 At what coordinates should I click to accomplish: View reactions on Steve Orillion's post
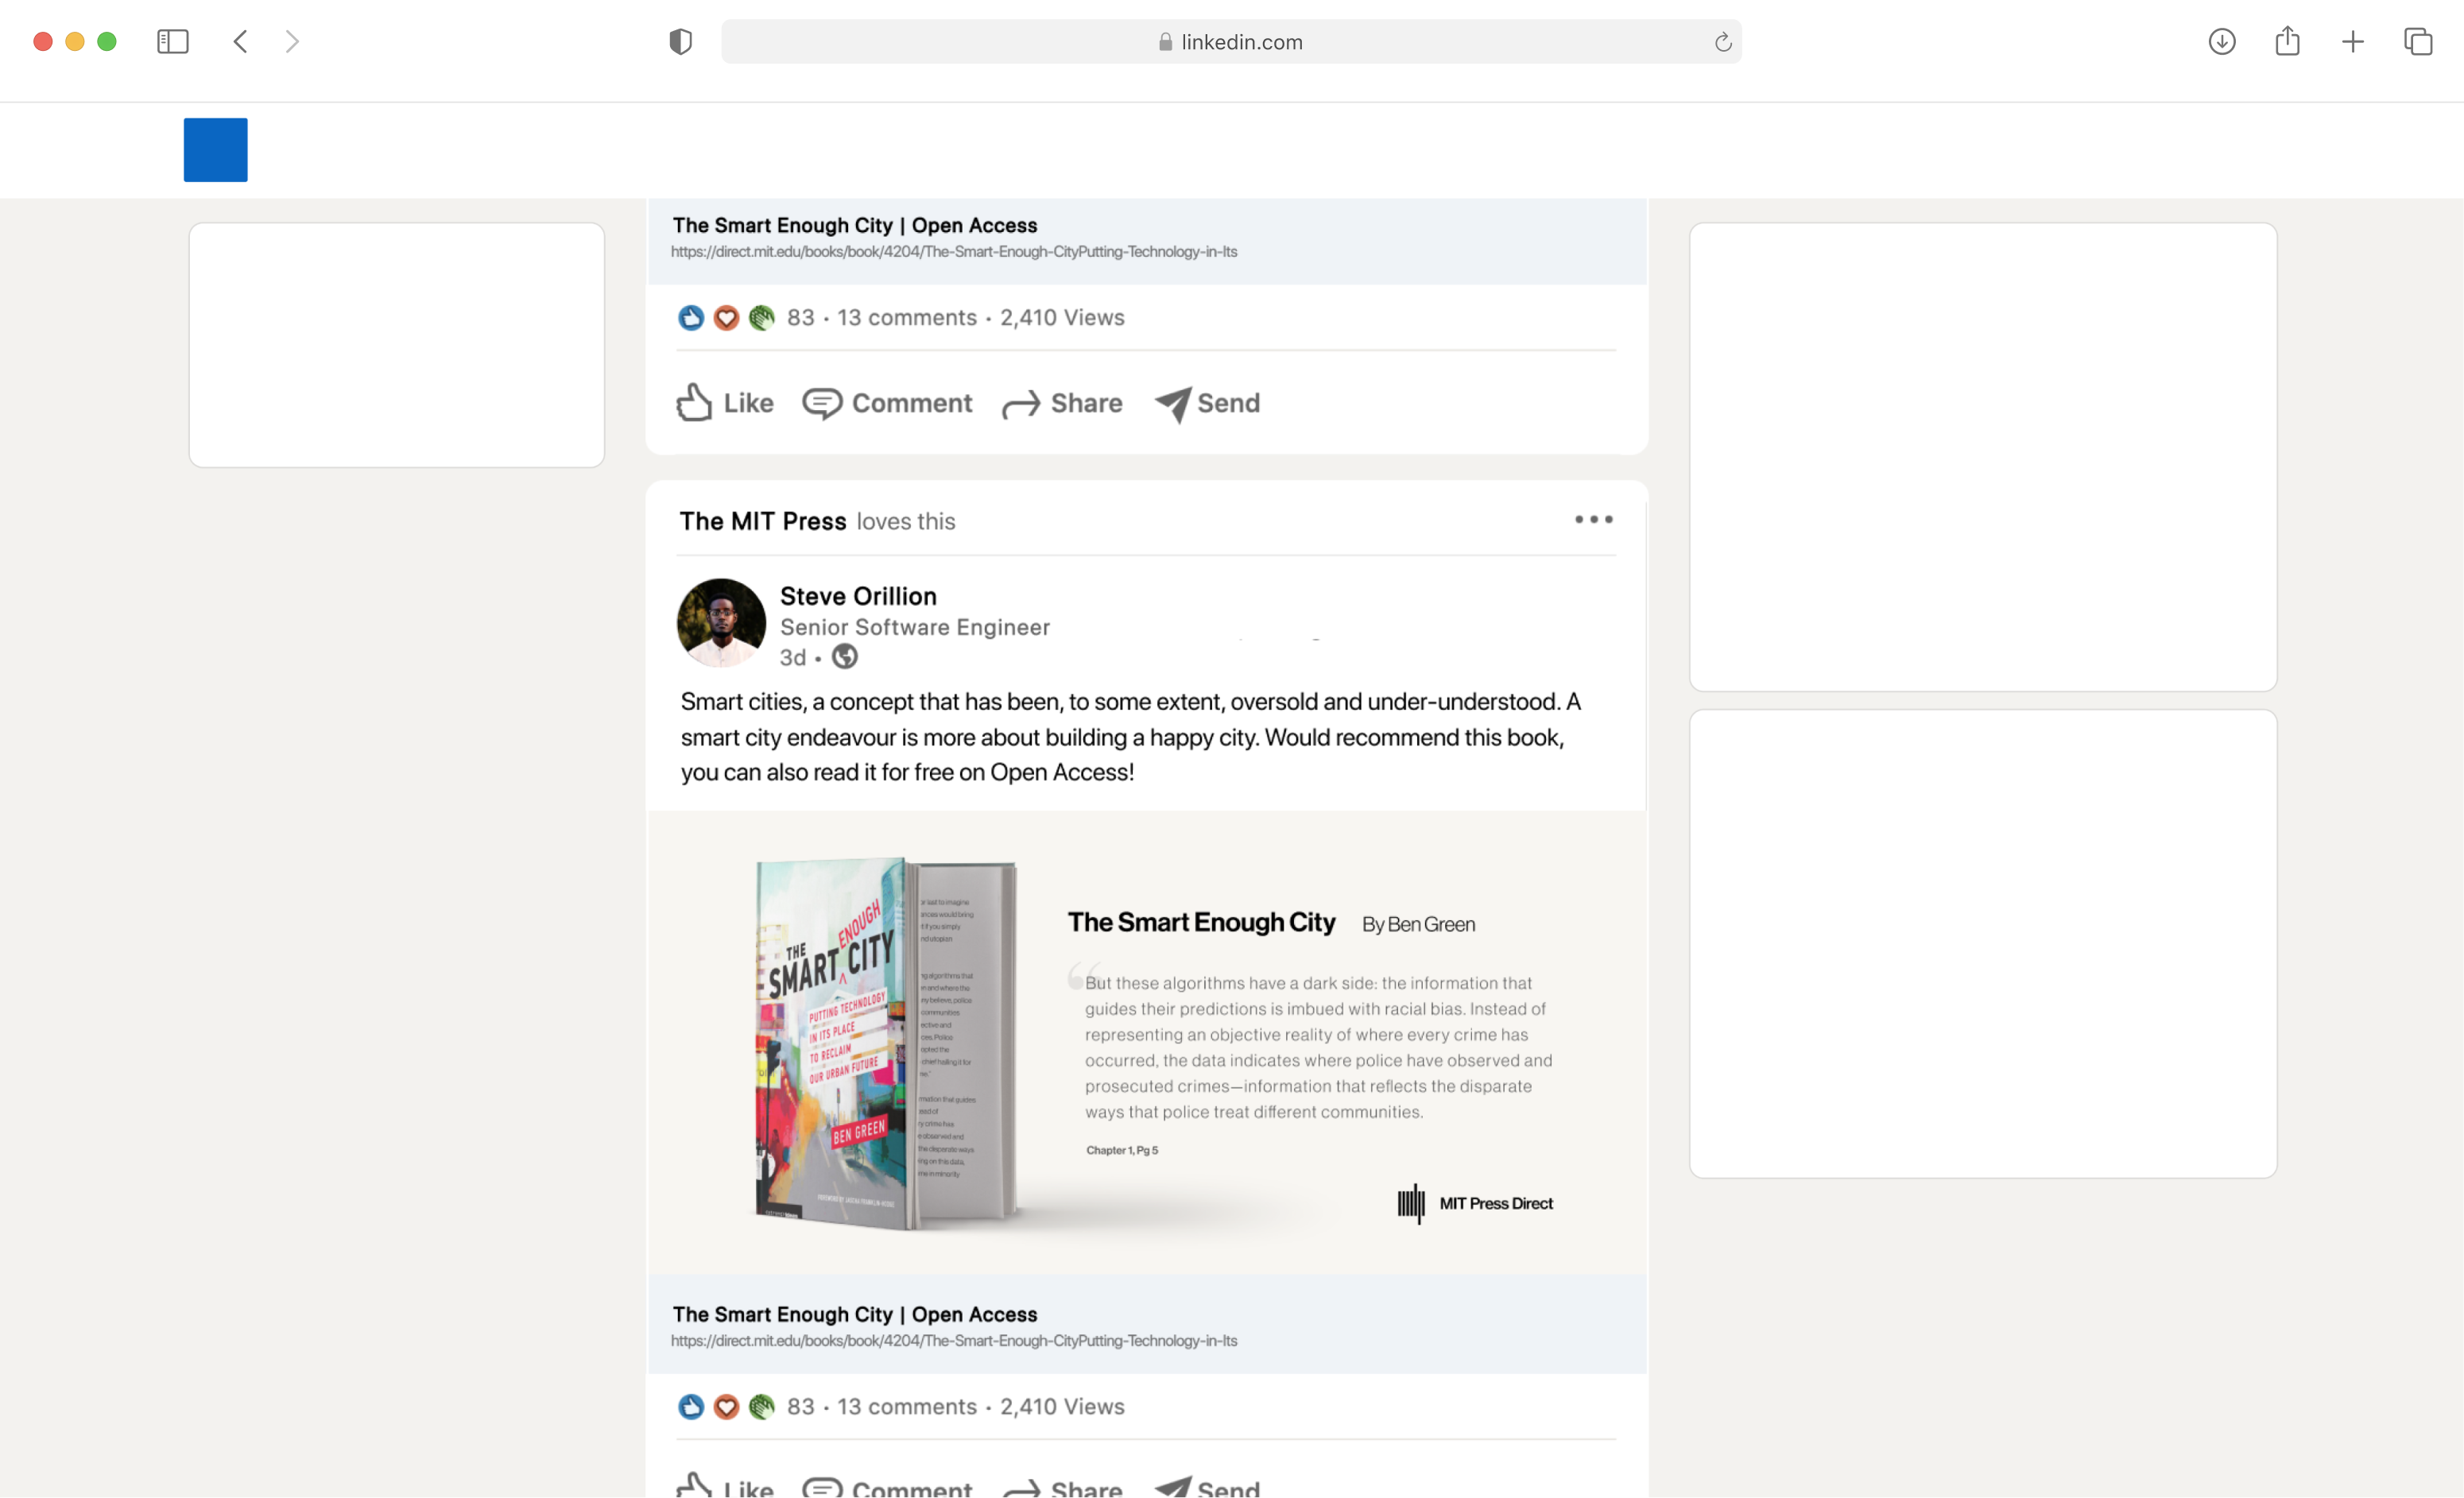[800, 1406]
